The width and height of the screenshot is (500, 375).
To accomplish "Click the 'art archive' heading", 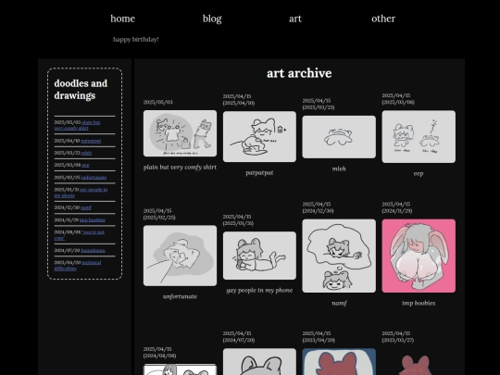I will coord(299,73).
